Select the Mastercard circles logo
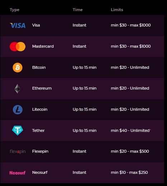Screen dimensions: 167x186 click(18, 47)
